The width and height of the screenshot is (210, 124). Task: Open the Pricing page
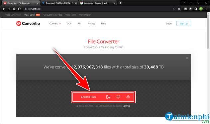click(x=91, y=24)
